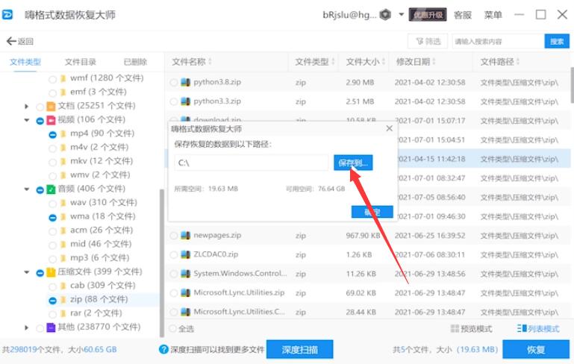This screenshot has width=574, height=364.
Task: Click the app logo icon in title bar
Action: pyautogui.click(x=7, y=15)
